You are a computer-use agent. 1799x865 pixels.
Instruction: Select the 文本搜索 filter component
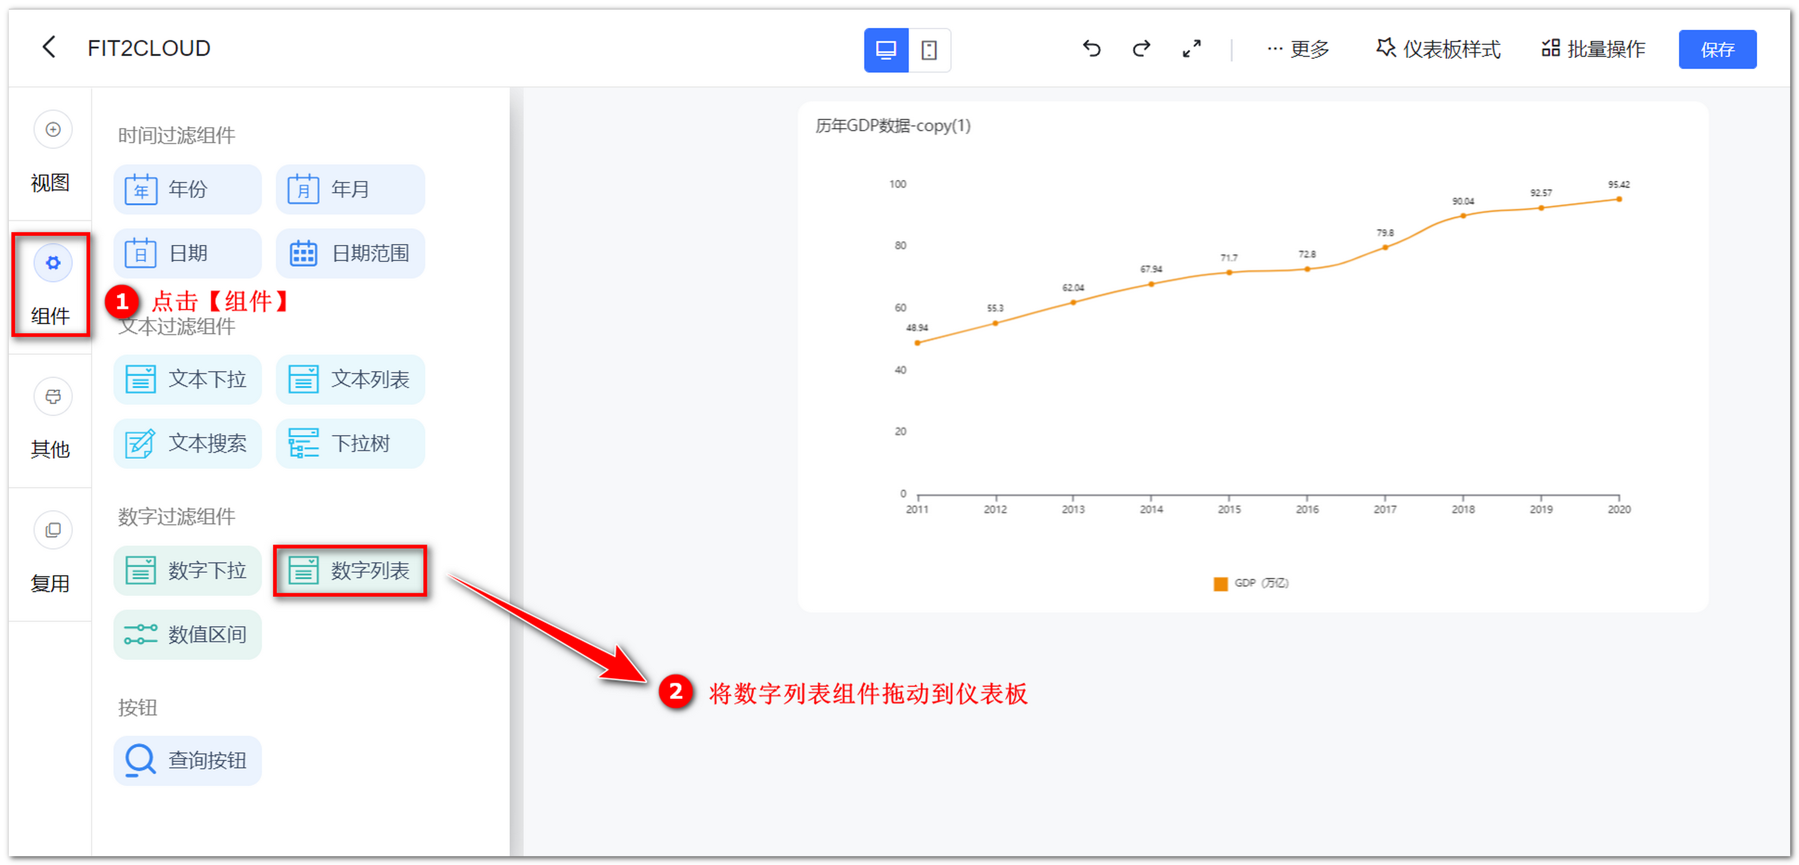[x=187, y=444]
